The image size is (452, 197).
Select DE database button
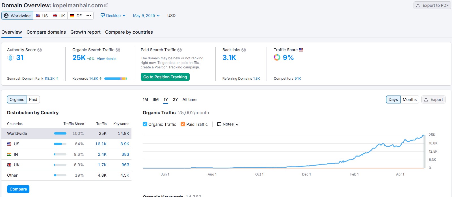click(76, 16)
